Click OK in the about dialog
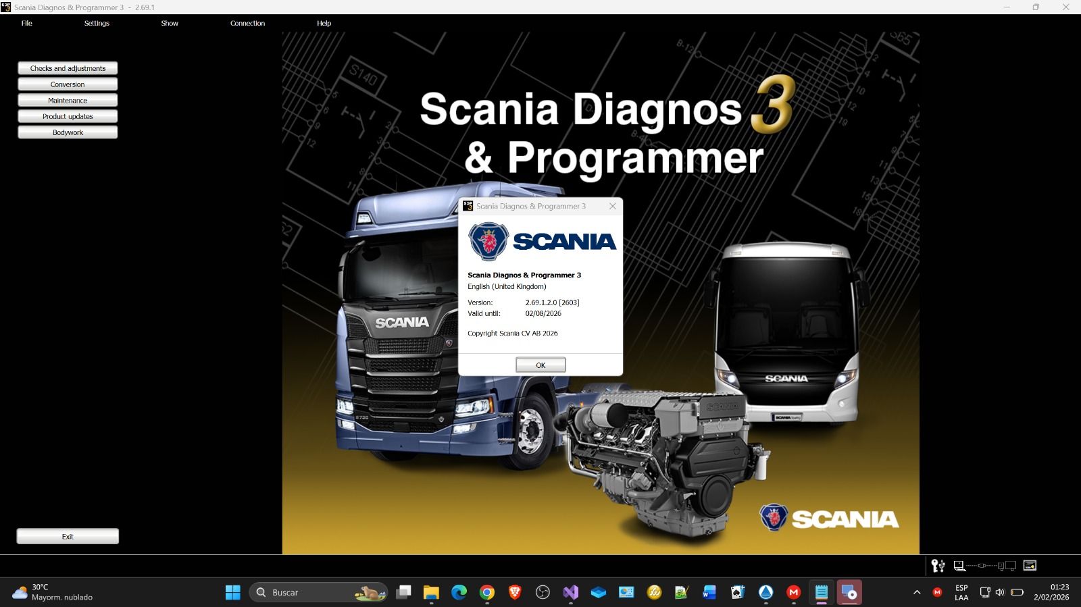Image resolution: width=1081 pixels, height=607 pixels. click(x=540, y=365)
